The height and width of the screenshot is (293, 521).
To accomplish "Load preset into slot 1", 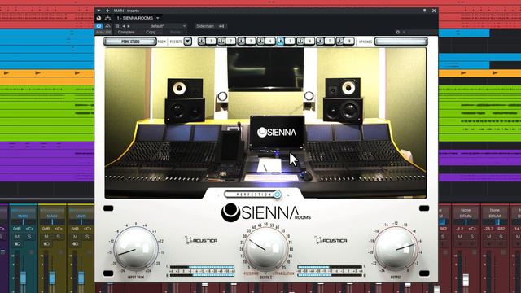I will click(201, 42).
